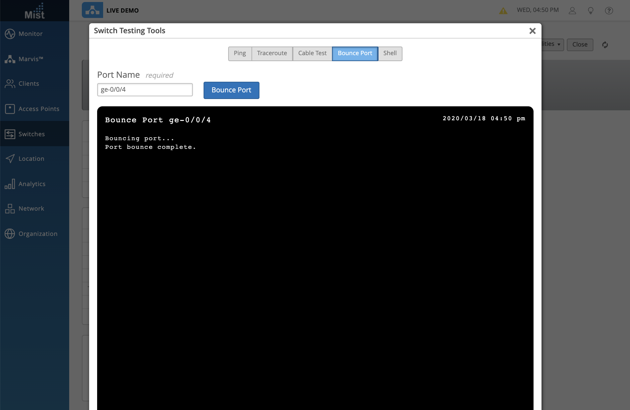Click the Live Demo organization icon
Image resolution: width=630 pixels, height=410 pixels.
point(92,10)
